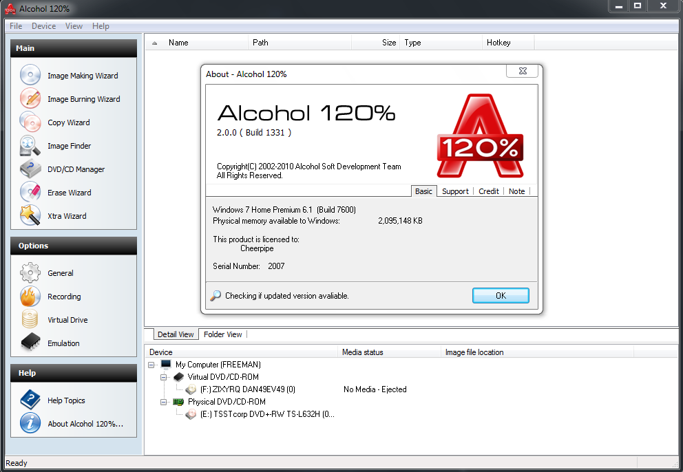Click the Main panel header
The height and width of the screenshot is (472, 683).
(74, 48)
